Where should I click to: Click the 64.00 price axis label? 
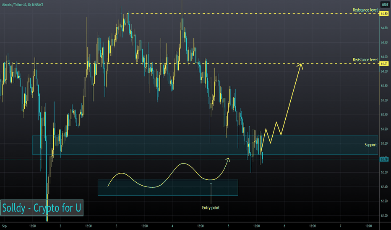[x=384, y=71]
